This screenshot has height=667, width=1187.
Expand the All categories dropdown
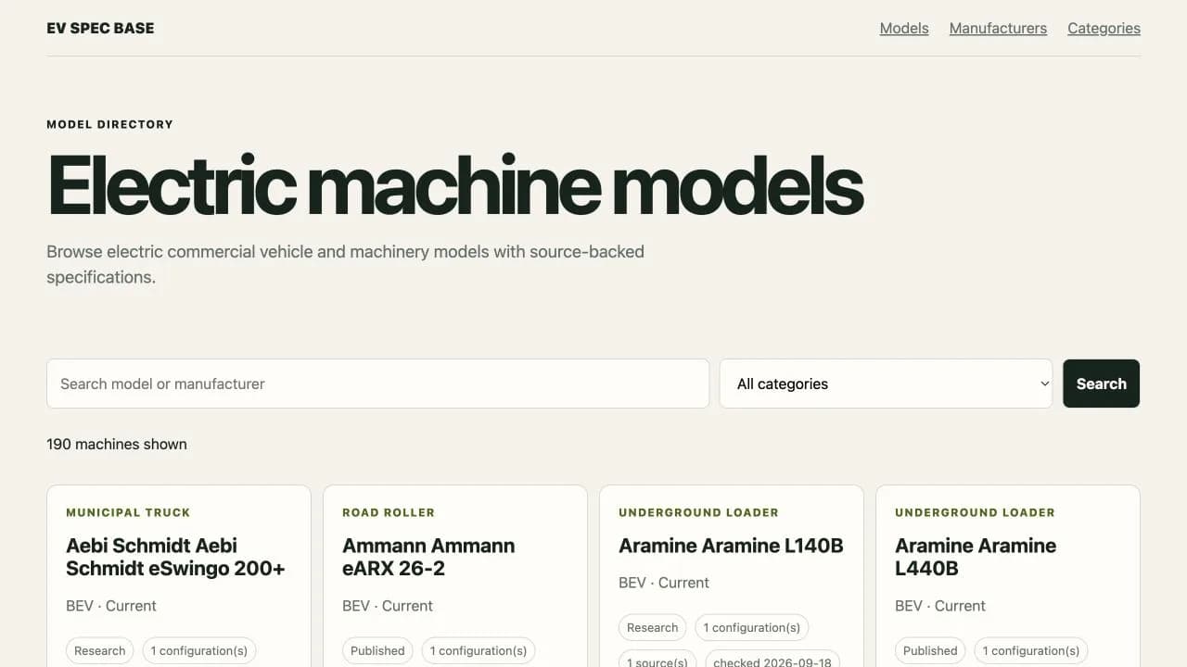[x=886, y=384]
